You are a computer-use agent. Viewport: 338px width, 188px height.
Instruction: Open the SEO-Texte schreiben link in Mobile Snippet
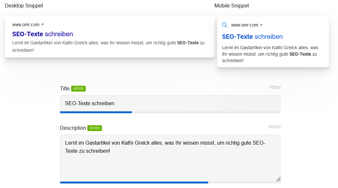click(x=252, y=37)
